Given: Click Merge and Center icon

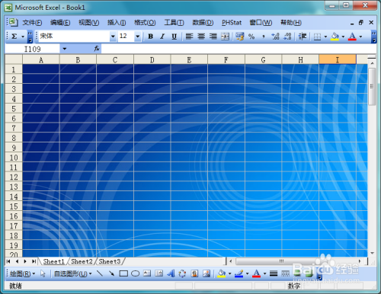Looking at the screenshot, I should (225, 37).
